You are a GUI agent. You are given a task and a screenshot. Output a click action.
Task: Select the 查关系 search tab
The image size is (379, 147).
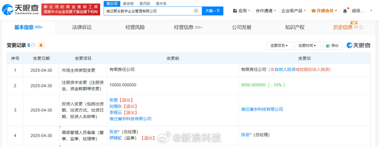pos(161,4)
